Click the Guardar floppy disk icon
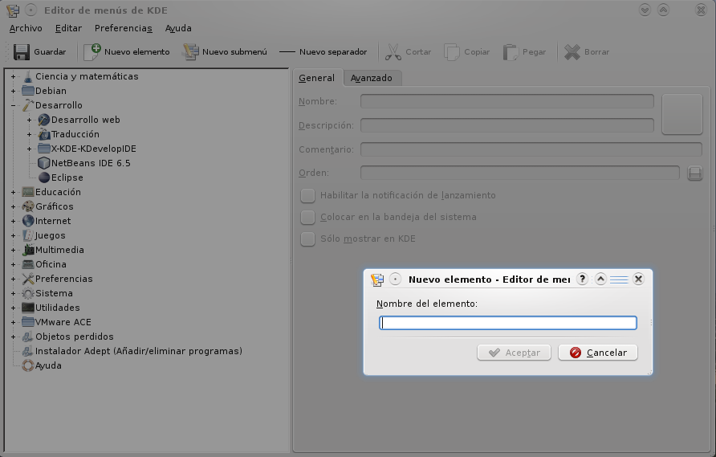 tap(22, 52)
